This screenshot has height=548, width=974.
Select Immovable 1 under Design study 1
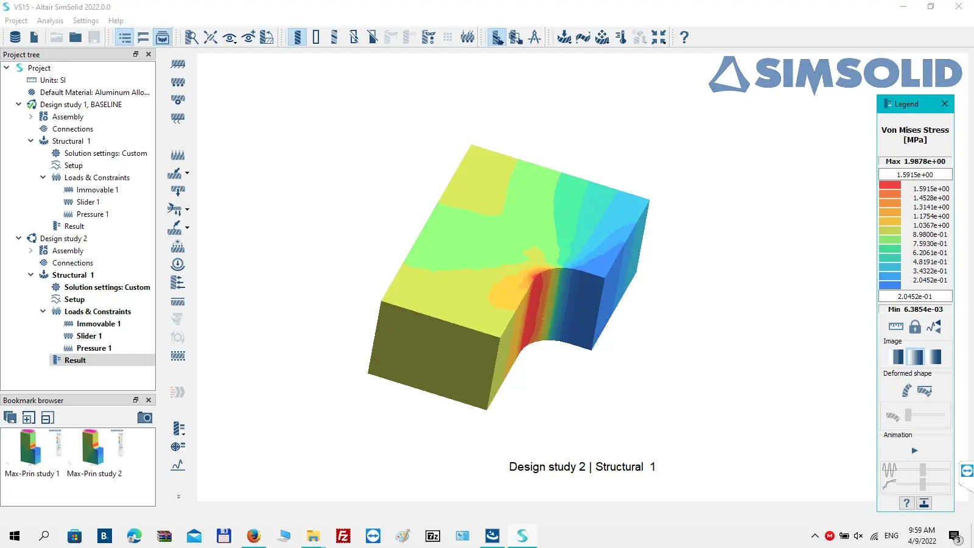(x=97, y=190)
